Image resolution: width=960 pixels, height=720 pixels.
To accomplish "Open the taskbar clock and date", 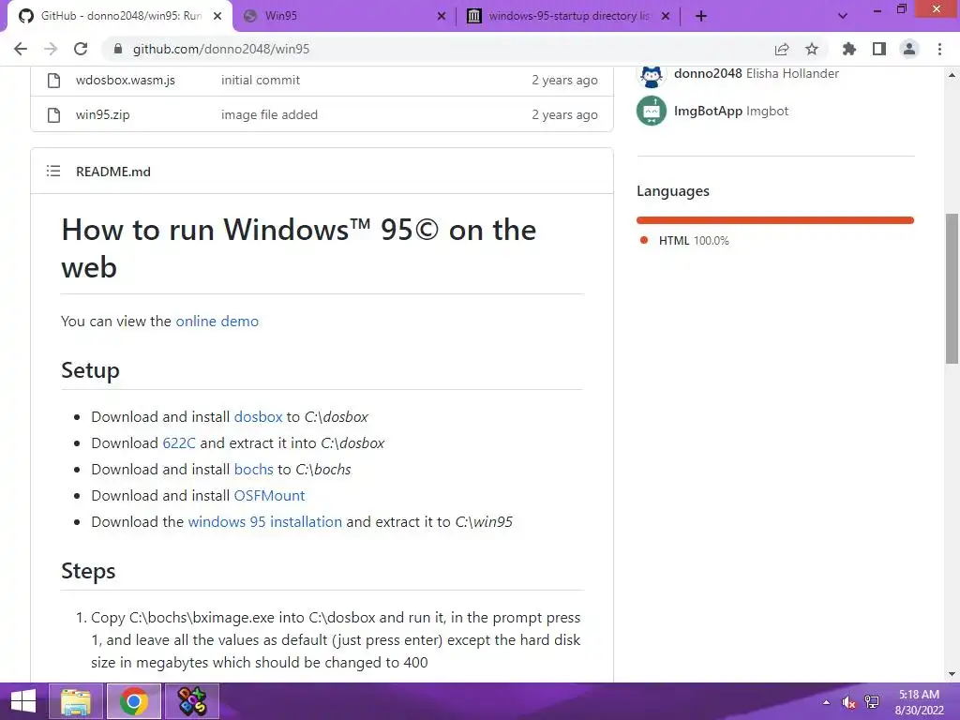I will tap(919, 702).
